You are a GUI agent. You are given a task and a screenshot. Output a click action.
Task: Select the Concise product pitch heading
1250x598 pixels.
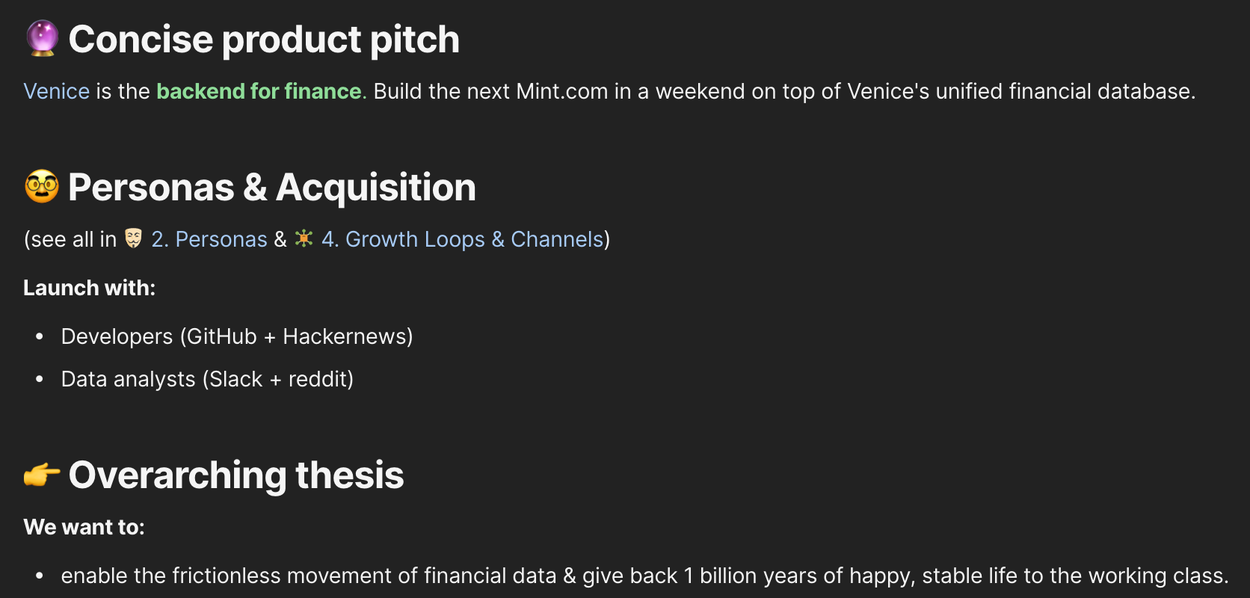pos(264,40)
